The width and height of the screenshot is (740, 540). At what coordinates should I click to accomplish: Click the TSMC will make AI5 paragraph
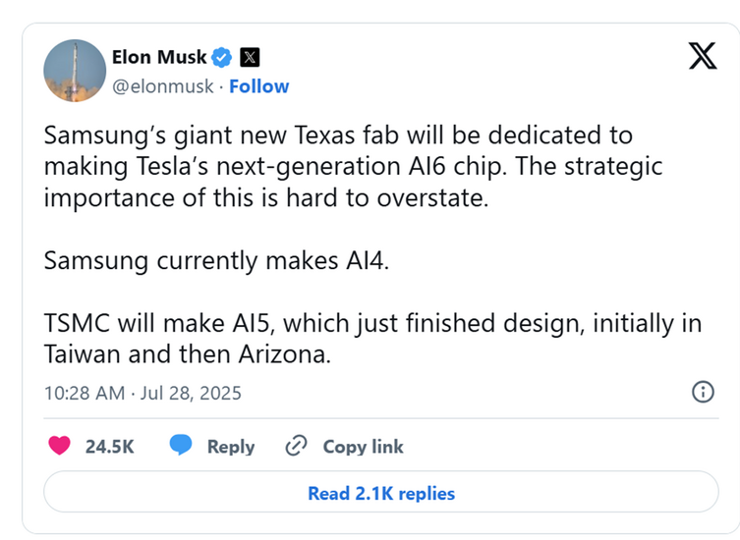coord(371,339)
